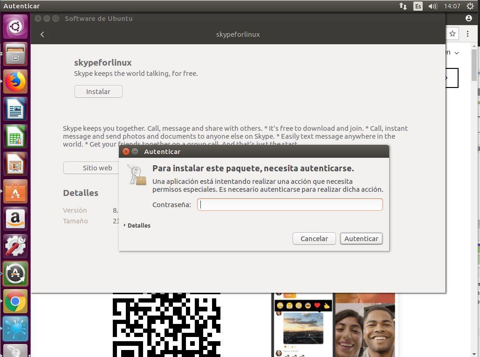Cancel the authentication dialog

[x=314, y=238]
